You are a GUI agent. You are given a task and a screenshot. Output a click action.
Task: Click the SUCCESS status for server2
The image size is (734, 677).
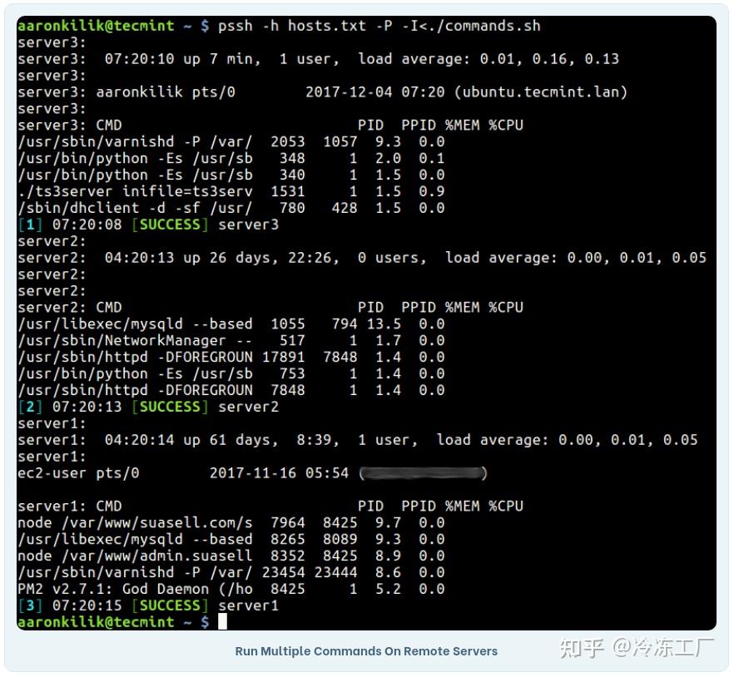pyautogui.click(x=170, y=407)
